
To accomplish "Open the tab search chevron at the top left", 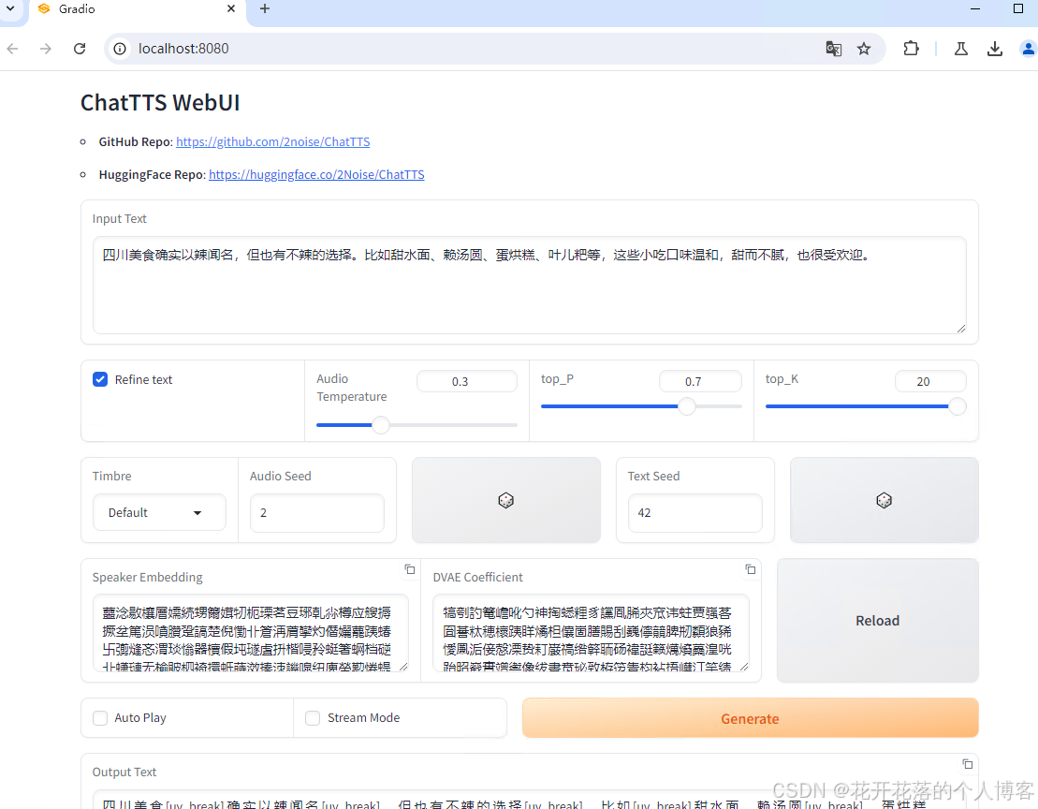I will [10, 8].
